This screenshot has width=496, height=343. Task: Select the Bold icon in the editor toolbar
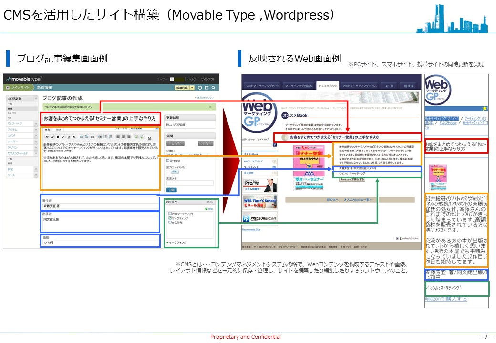click(58, 137)
